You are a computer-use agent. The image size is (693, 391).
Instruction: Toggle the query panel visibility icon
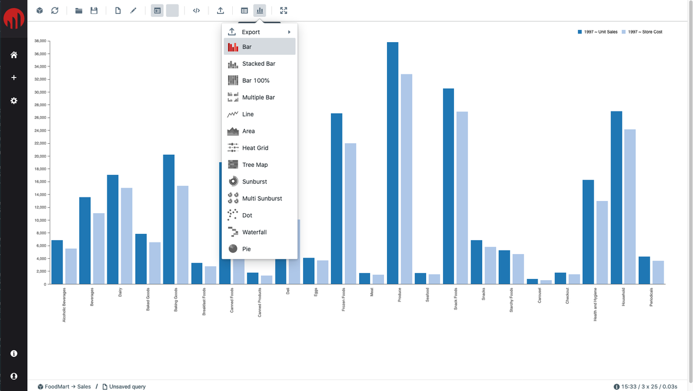coord(157,10)
